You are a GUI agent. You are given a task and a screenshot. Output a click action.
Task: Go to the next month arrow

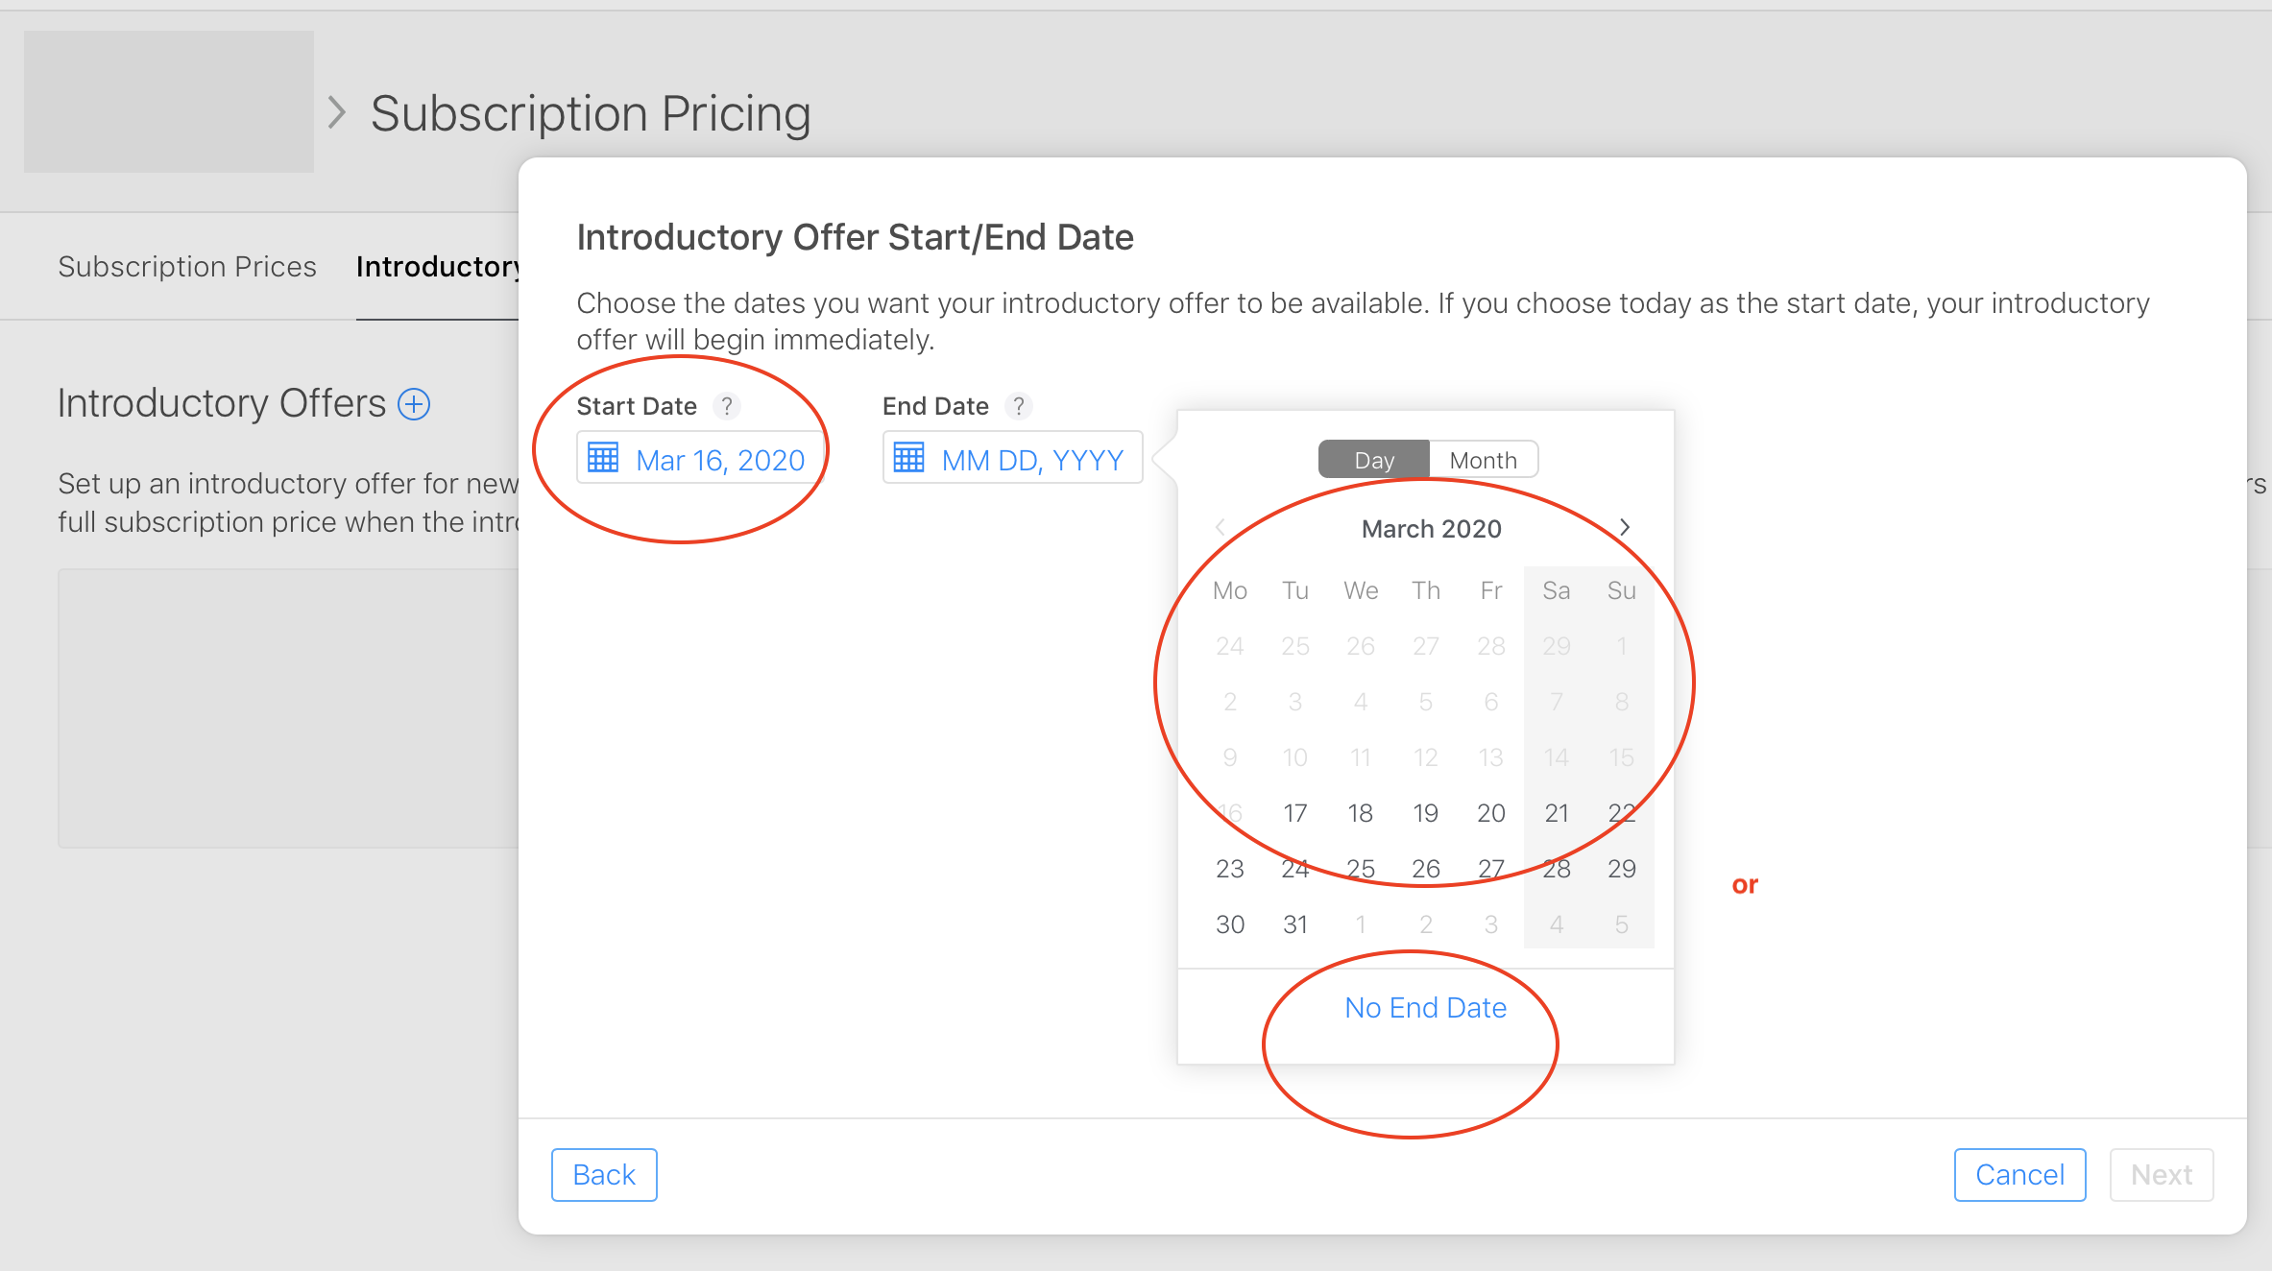1625,527
